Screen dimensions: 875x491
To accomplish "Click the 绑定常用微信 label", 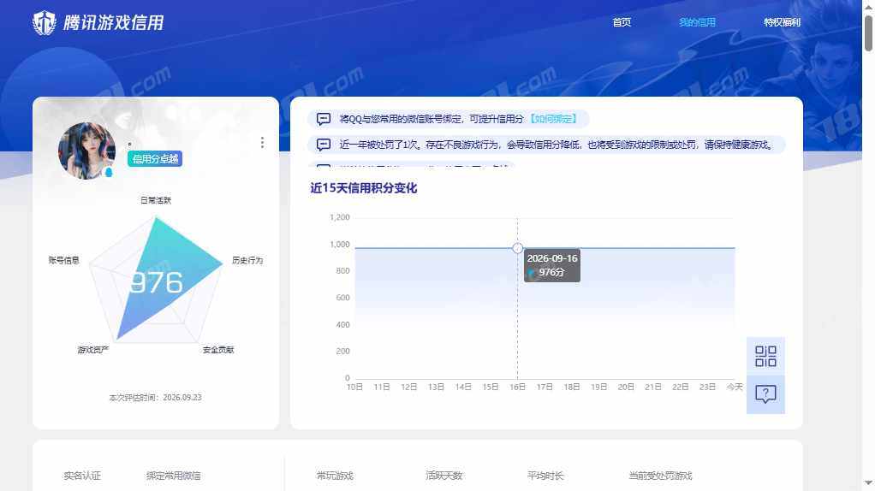I will [x=174, y=476].
